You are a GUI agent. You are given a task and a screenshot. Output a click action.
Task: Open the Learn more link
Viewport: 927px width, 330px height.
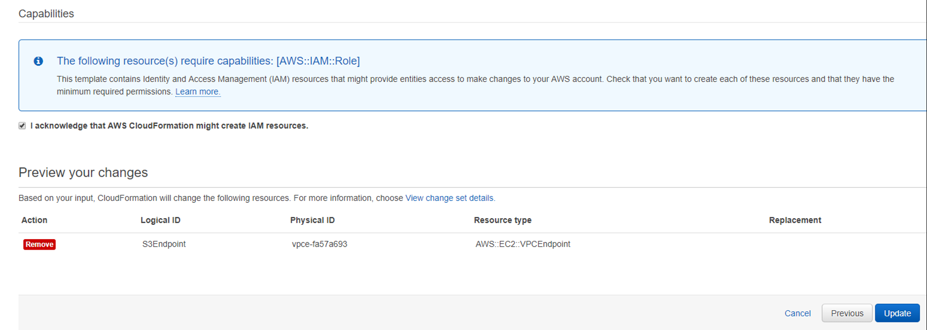pos(198,92)
